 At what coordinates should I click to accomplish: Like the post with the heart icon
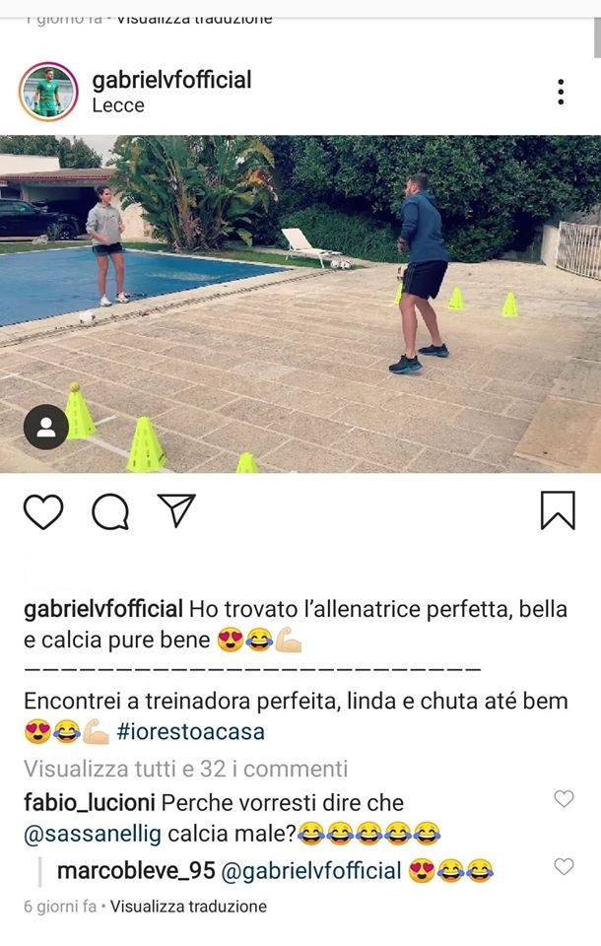point(43,511)
